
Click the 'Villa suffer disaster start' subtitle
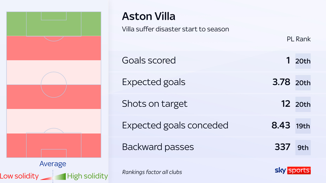175,29
